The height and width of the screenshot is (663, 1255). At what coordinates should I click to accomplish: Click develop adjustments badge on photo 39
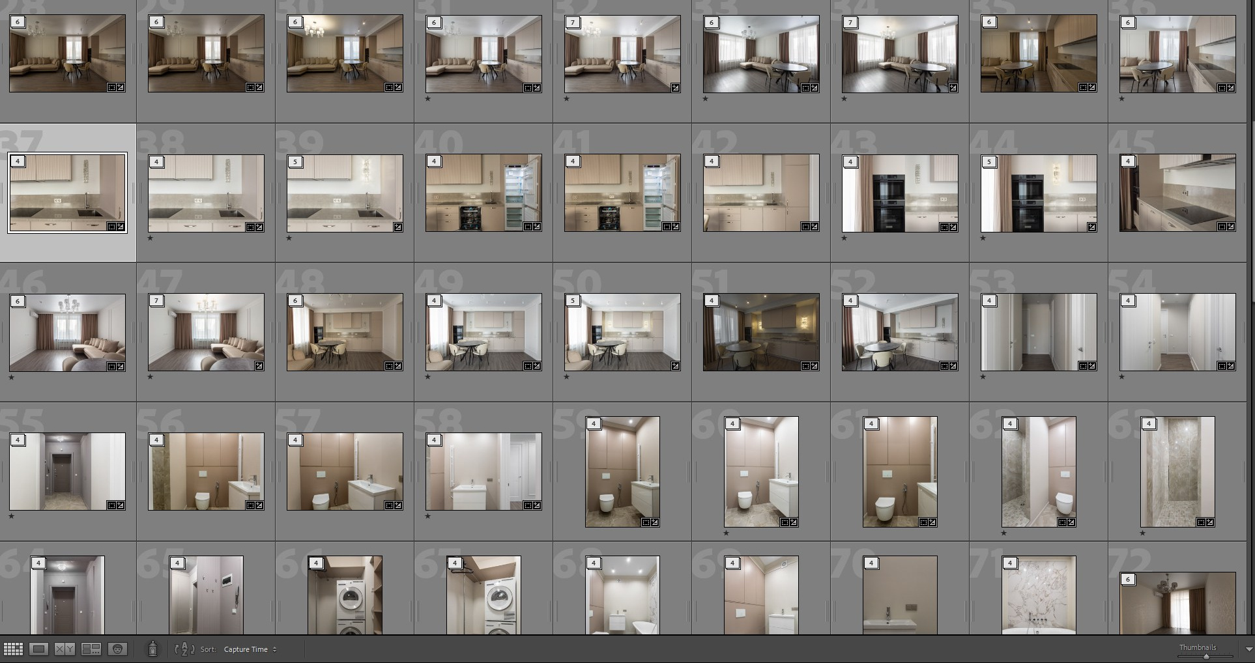398,227
